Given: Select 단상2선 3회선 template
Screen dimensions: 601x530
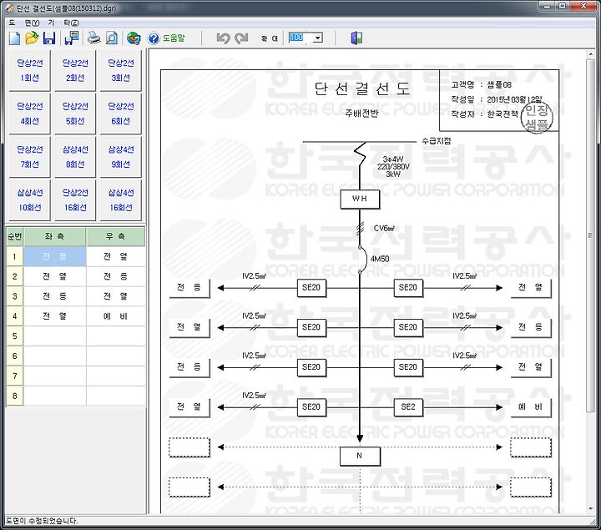Looking at the screenshot, I should 121,70.
